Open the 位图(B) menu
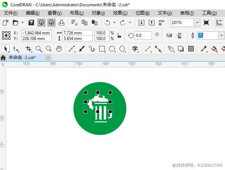 [143, 13]
